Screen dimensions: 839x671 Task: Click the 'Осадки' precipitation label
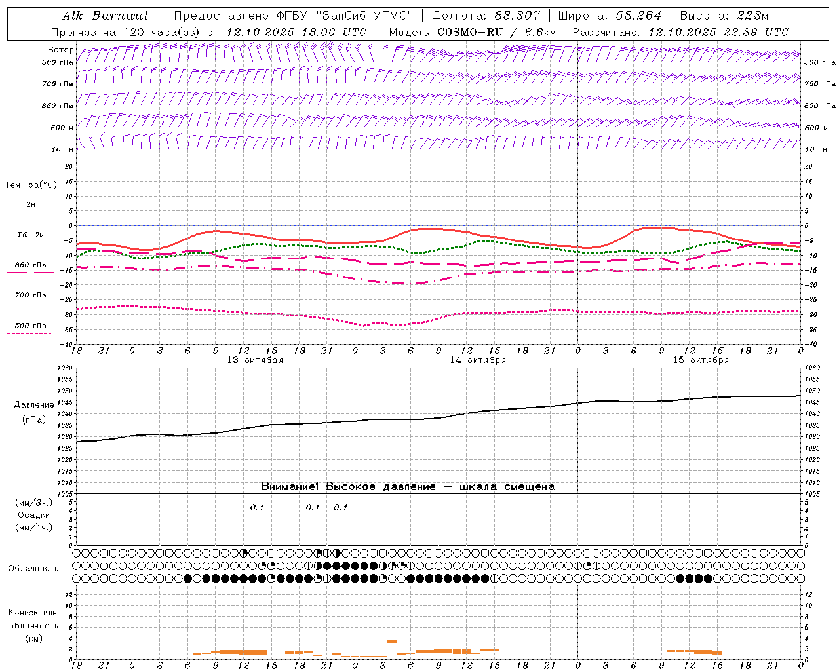(34, 515)
